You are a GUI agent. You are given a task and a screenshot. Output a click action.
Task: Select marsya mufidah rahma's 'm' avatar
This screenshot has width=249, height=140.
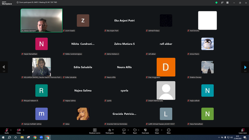click(x=42, y=114)
